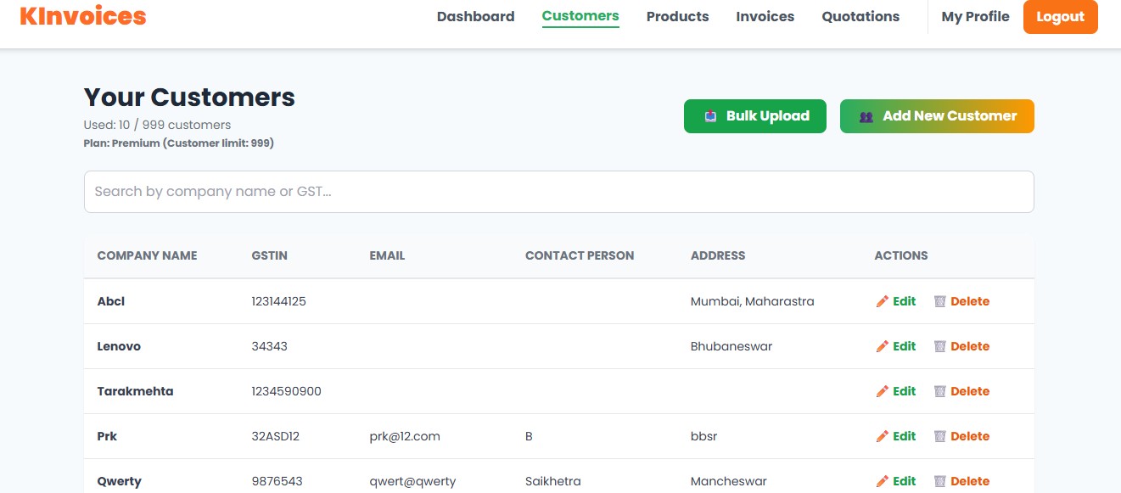Navigate to the Invoices page

pyautogui.click(x=765, y=16)
